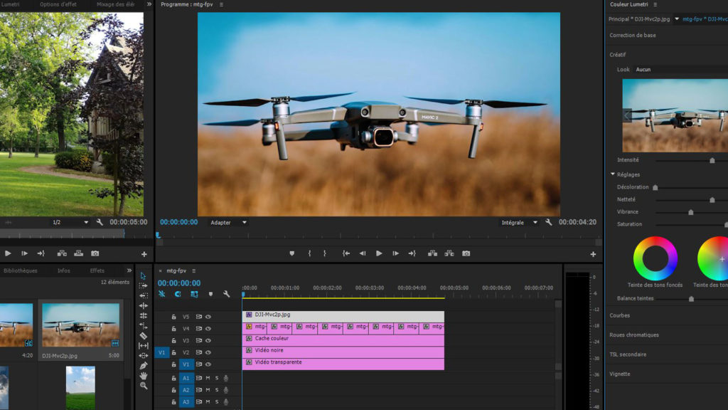Select the Pen tool in the tools panel
Image resolution: width=728 pixels, height=410 pixels.
[144, 365]
